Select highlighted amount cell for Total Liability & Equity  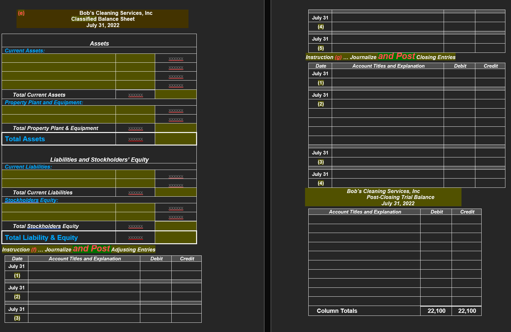(x=176, y=237)
